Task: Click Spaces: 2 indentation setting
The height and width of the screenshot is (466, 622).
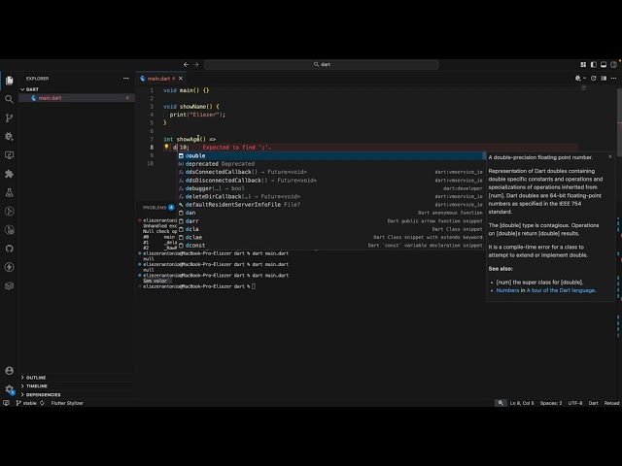Action: click(551, 403)
